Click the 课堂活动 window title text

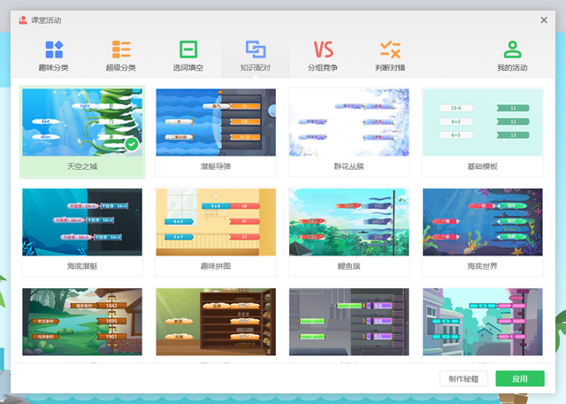click(46, 20)
